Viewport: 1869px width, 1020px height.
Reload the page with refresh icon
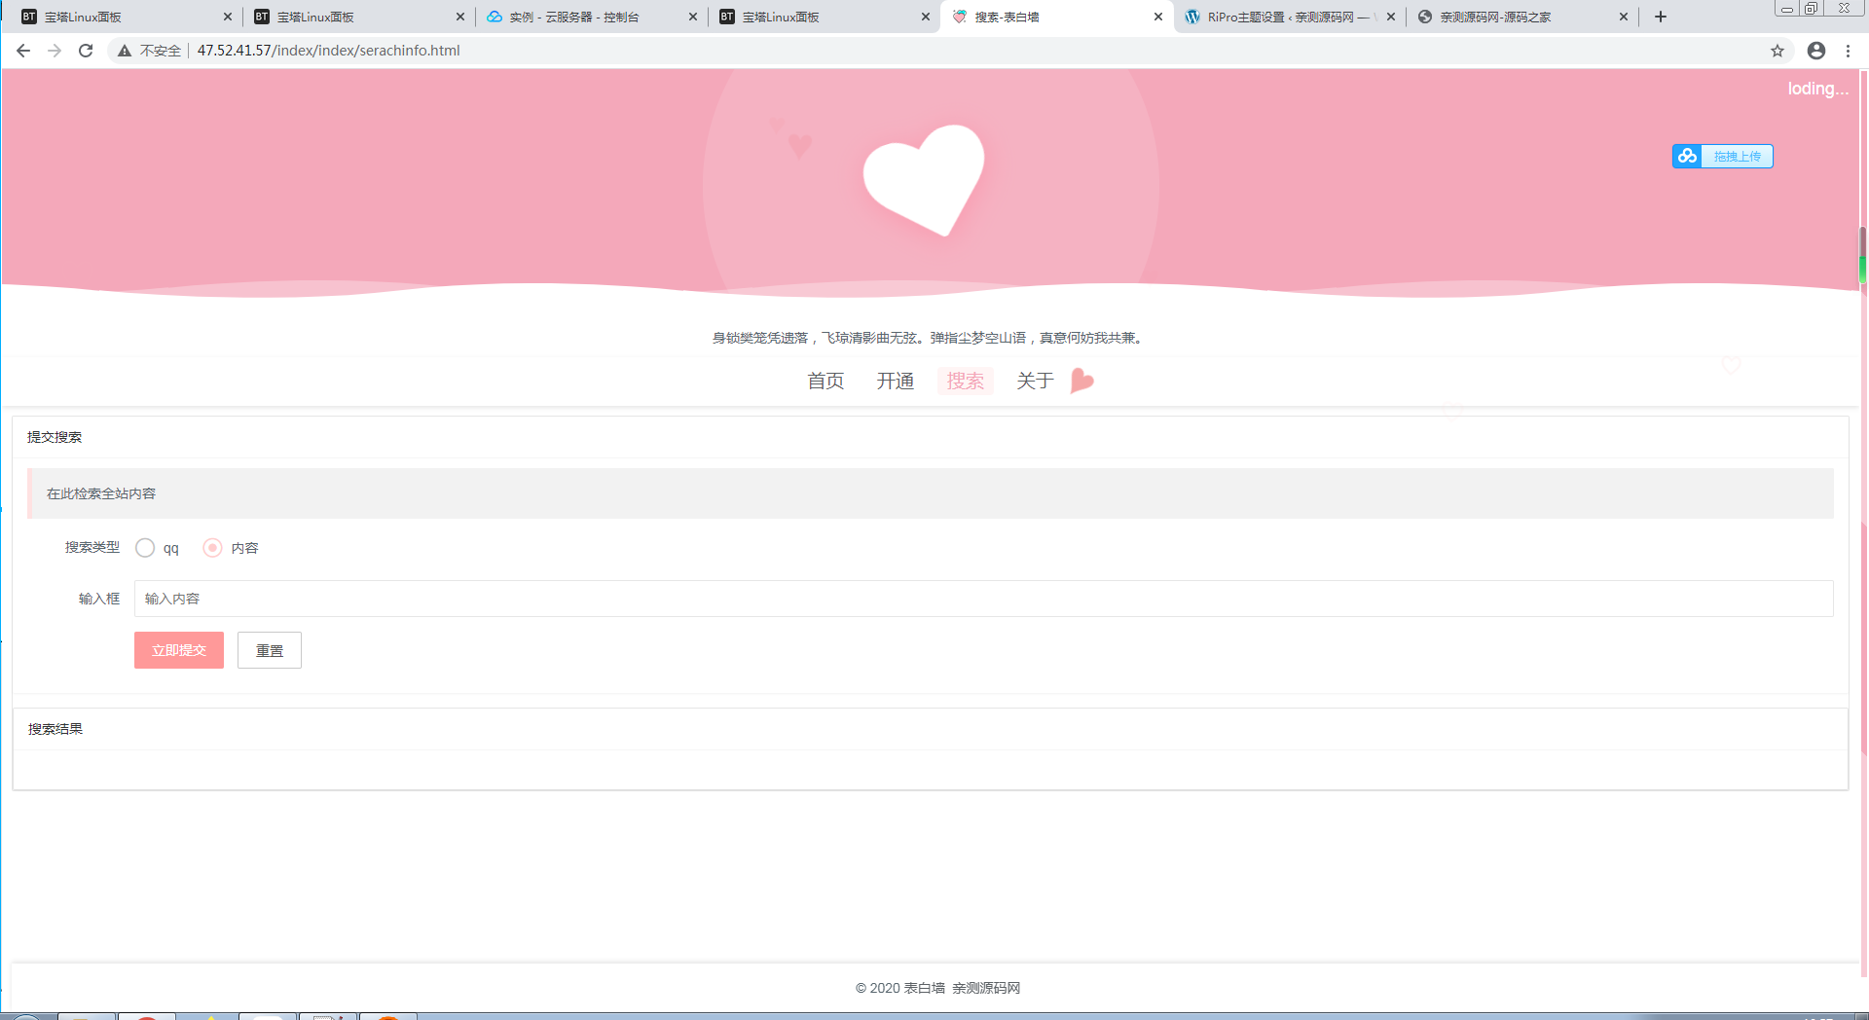(86, 51)
